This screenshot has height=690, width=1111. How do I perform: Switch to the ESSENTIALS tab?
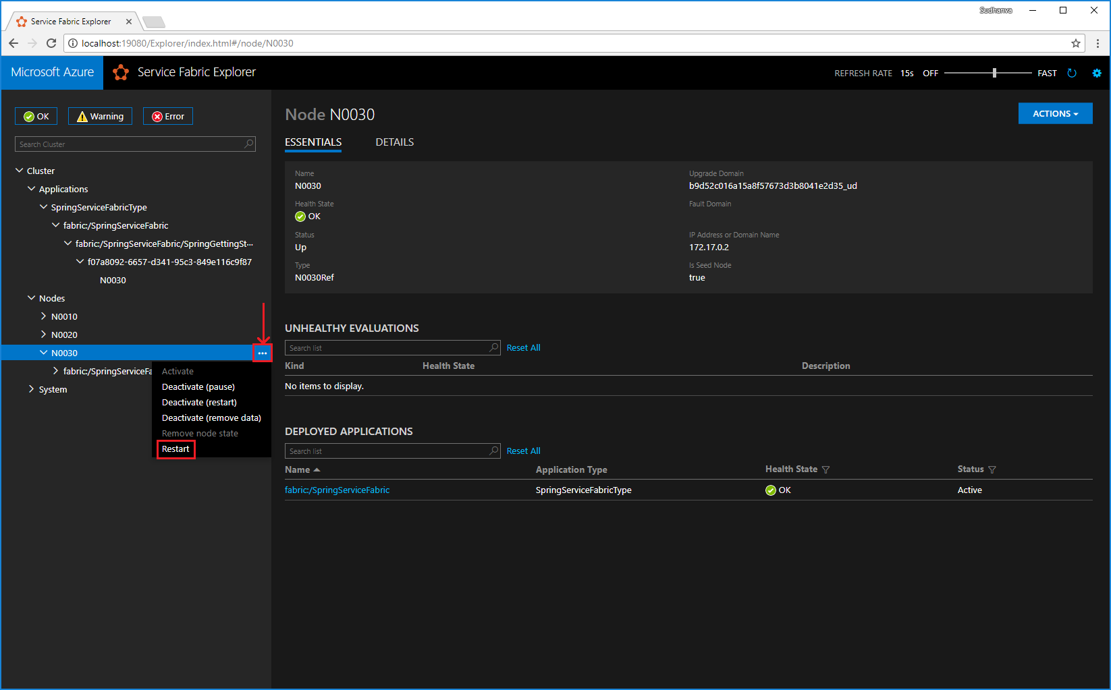coord(313,142)
